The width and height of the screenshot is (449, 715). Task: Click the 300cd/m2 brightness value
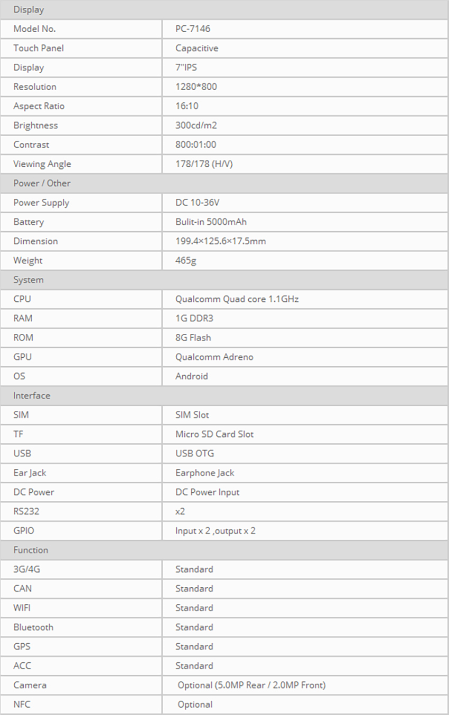[196, 125]
